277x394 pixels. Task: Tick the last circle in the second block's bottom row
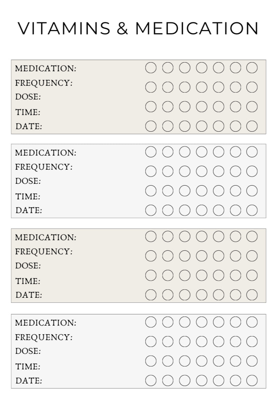tap(252, 210)
